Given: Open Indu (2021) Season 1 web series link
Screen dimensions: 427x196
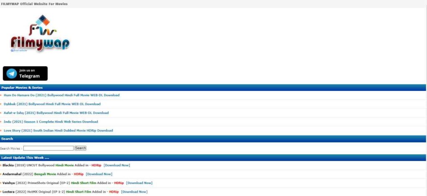Looking at the screenshot, I should [x=50, y=122].
